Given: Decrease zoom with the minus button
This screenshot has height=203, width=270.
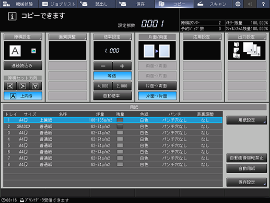Looking at the screenshot, I should [103, 66].
